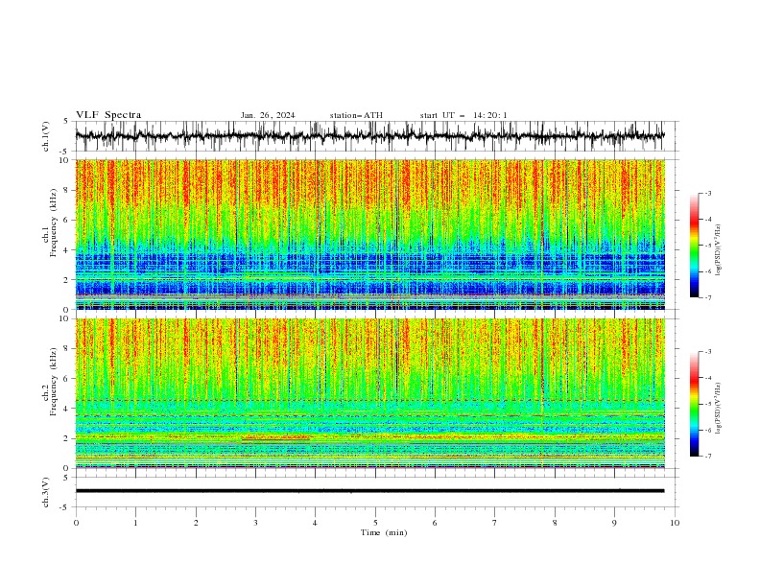Click time axis tick label '3'
This screenshot has width=760, height=587.
click(x=255, y=523)
